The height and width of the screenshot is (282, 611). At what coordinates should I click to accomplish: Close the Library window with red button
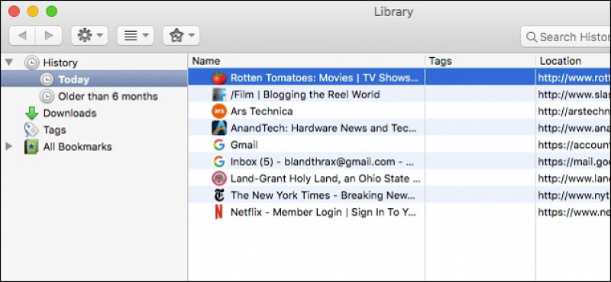coord(14,11)
